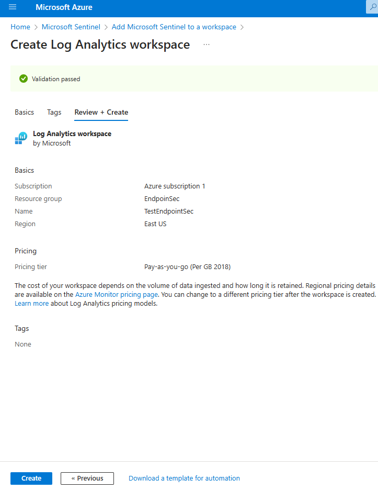The width and height of the screenshot is (378, 490).
Task: Click the EndpoinSec resource group value
Action: click(x=162, y=199)
